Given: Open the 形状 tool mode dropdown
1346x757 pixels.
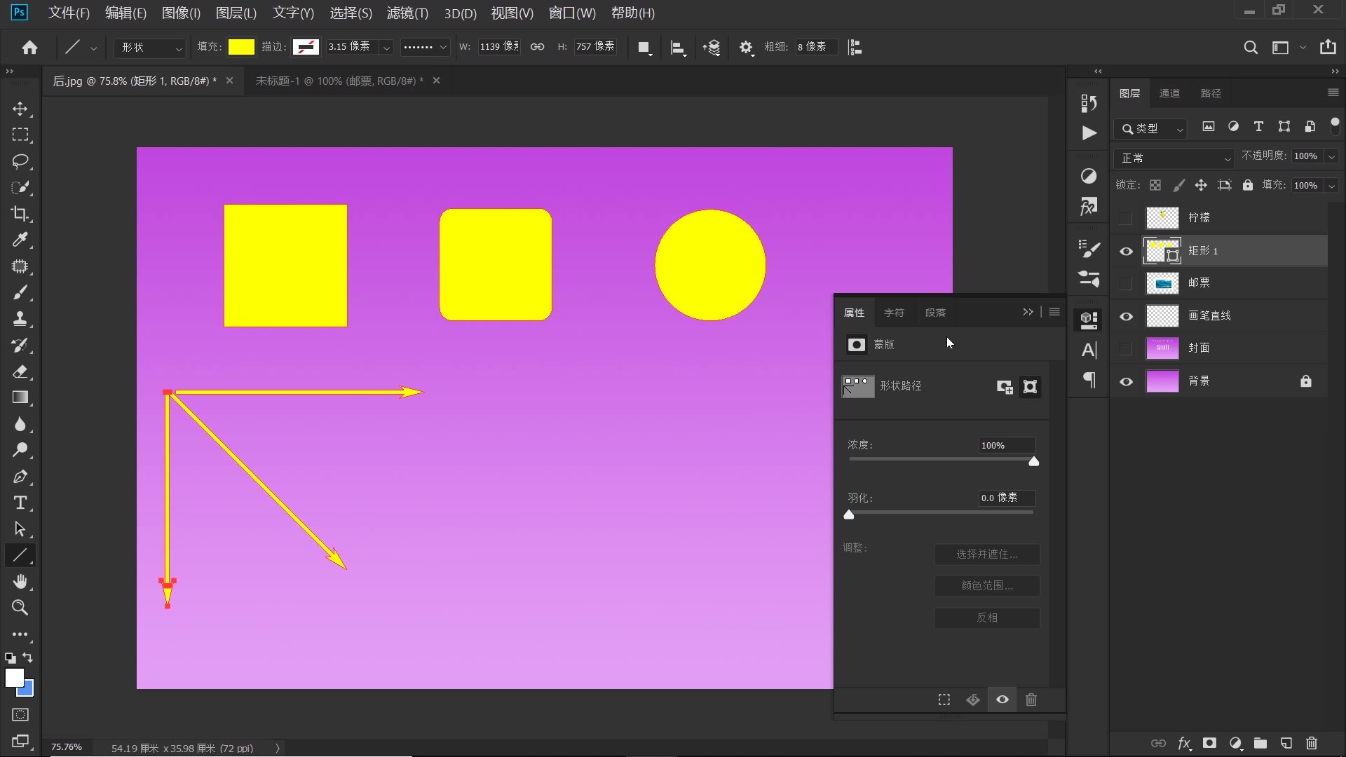Looking at the screenshot, I should tap(150, 48).
